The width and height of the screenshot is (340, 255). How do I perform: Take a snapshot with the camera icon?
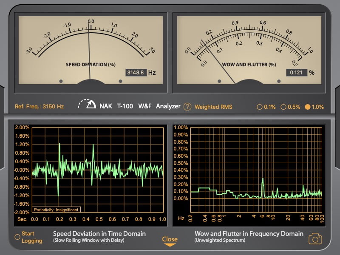pos(315,239)
